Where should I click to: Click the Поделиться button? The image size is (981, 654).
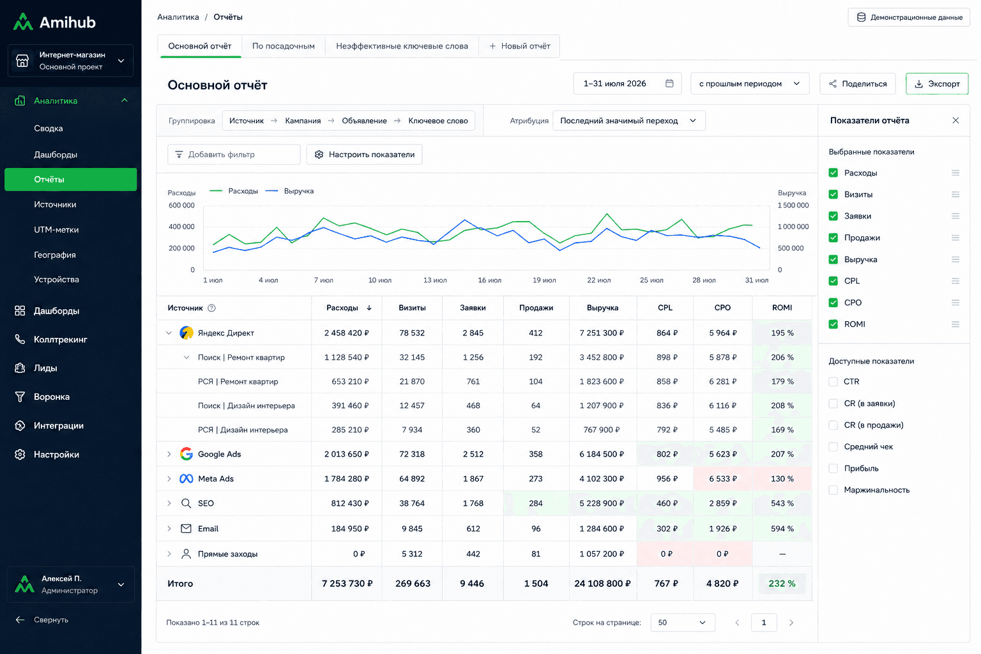[x=858, y=84]
